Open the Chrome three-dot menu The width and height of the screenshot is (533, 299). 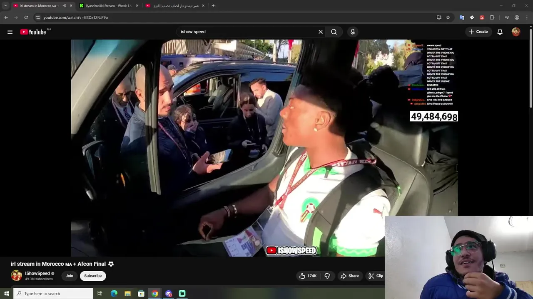[x=527, y=17]
